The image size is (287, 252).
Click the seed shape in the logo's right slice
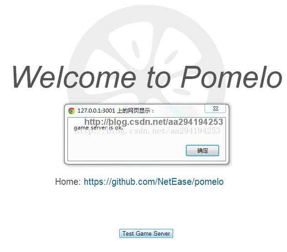(x=171, y=57)
